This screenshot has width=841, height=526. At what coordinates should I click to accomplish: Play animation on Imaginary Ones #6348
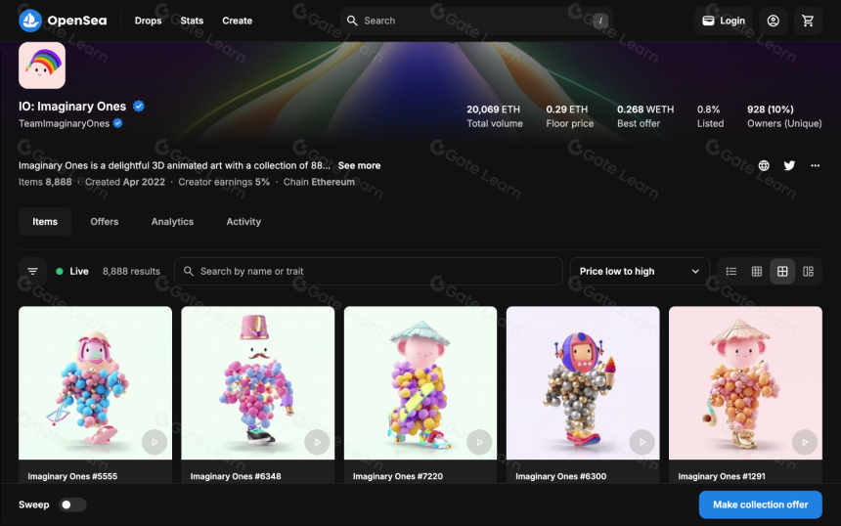point(317,442)
